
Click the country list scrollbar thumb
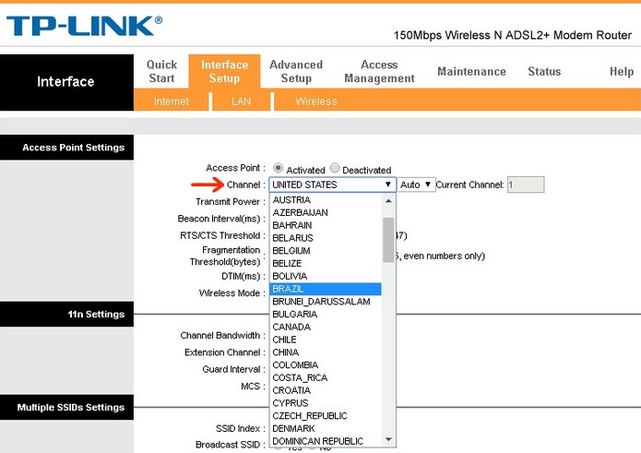coord(388,240)
